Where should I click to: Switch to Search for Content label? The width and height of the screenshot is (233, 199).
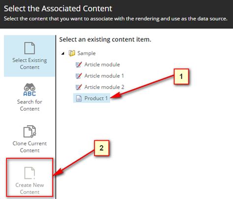29,105
